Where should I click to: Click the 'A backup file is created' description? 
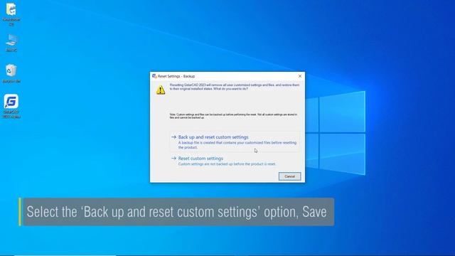click(x=237, y=145)
